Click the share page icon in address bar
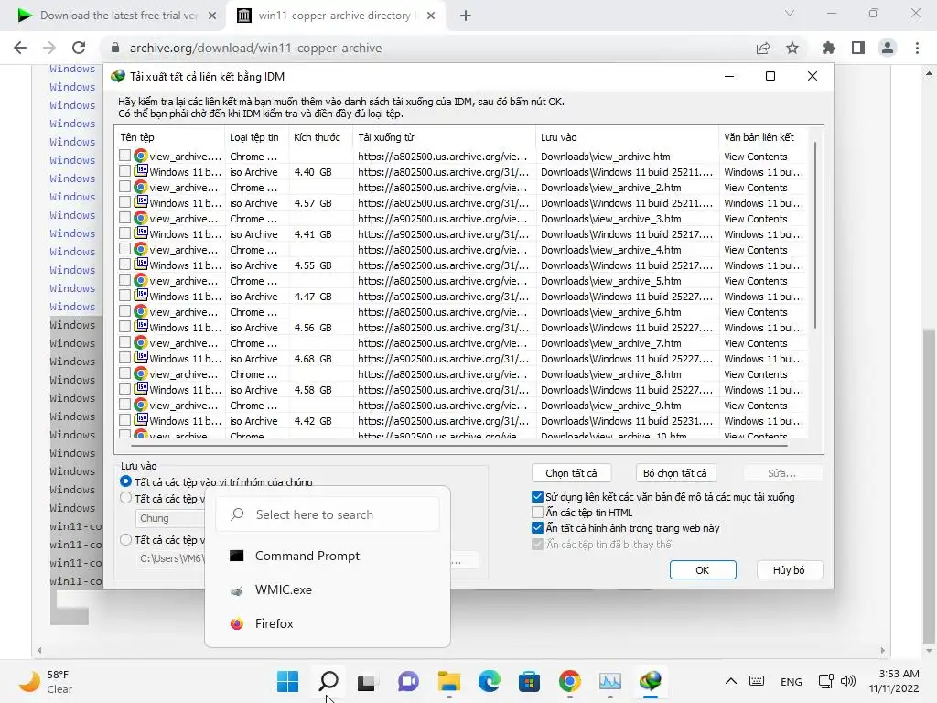The width and height of the screenshot is (937, 703). [x=763, y=48]
